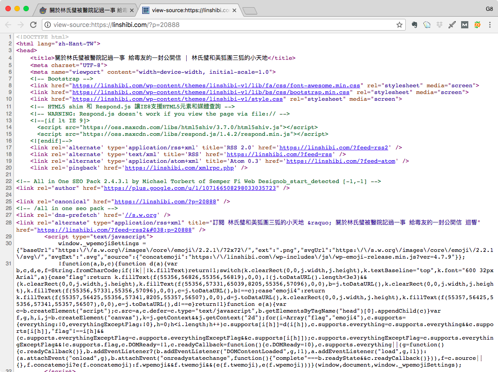Image resolution: width=498 pixels, height=372 pixels.
Task: Close the view-source tab
Action: pyautogui.click(x=234, y=10)
